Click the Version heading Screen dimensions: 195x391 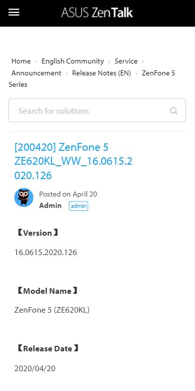(x=38, y=233)
